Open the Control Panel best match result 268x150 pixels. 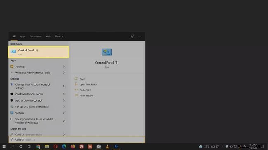coord(39,52)
